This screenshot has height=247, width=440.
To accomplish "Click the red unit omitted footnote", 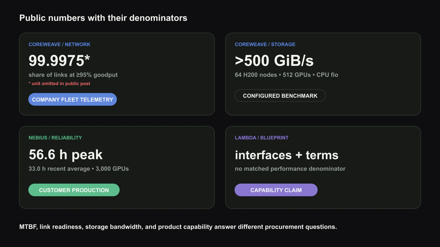I will pos(59,83).
